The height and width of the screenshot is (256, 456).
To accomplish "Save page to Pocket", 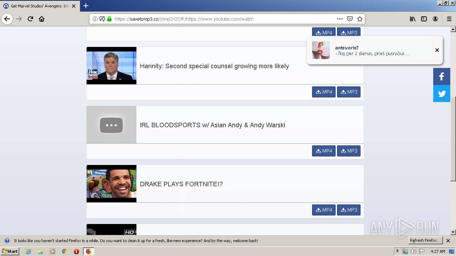I will pos(350,19).
